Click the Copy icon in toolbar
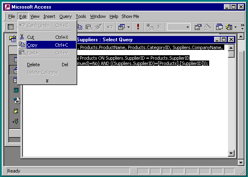This screenshot has height=177, width=248. click(x=79, y=27)
